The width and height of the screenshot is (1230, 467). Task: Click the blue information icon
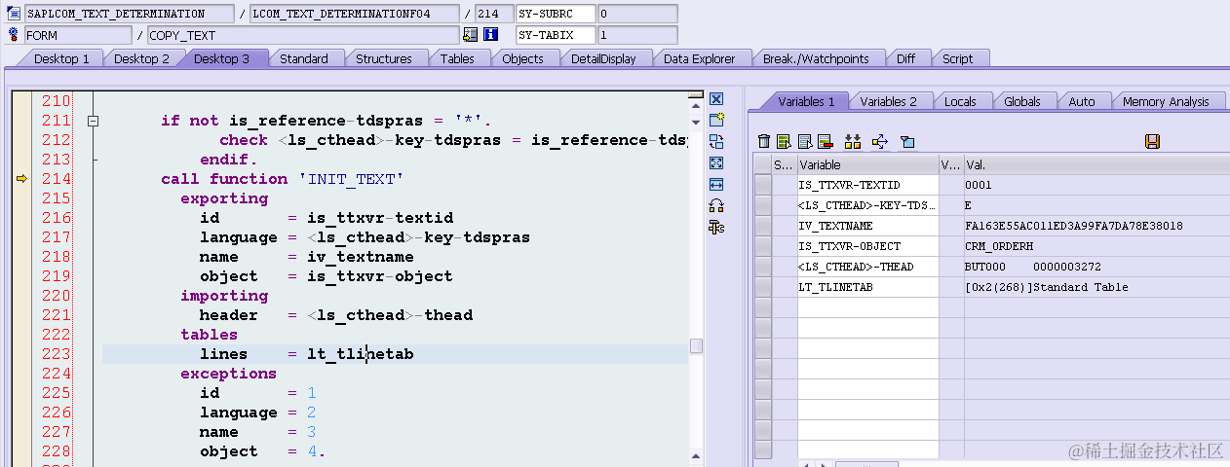coord(491,35)
